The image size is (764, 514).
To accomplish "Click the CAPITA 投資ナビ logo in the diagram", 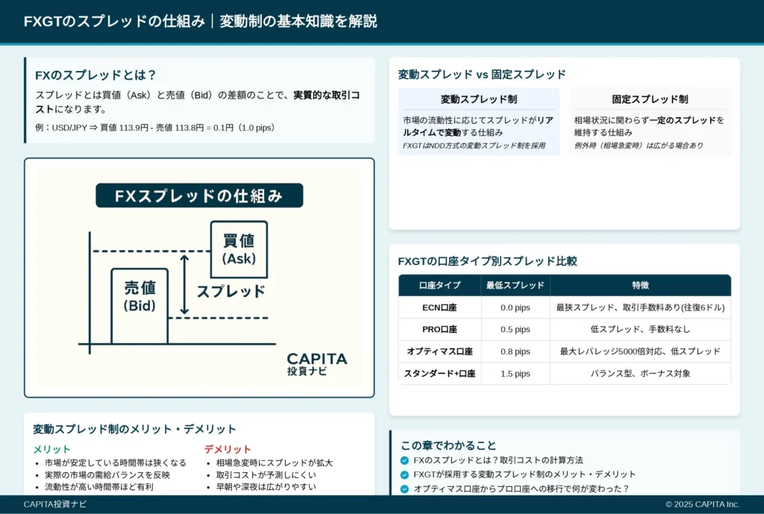I will tap(316, 363).
